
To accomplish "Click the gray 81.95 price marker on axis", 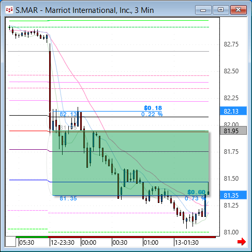I will [x=233, y=131].
